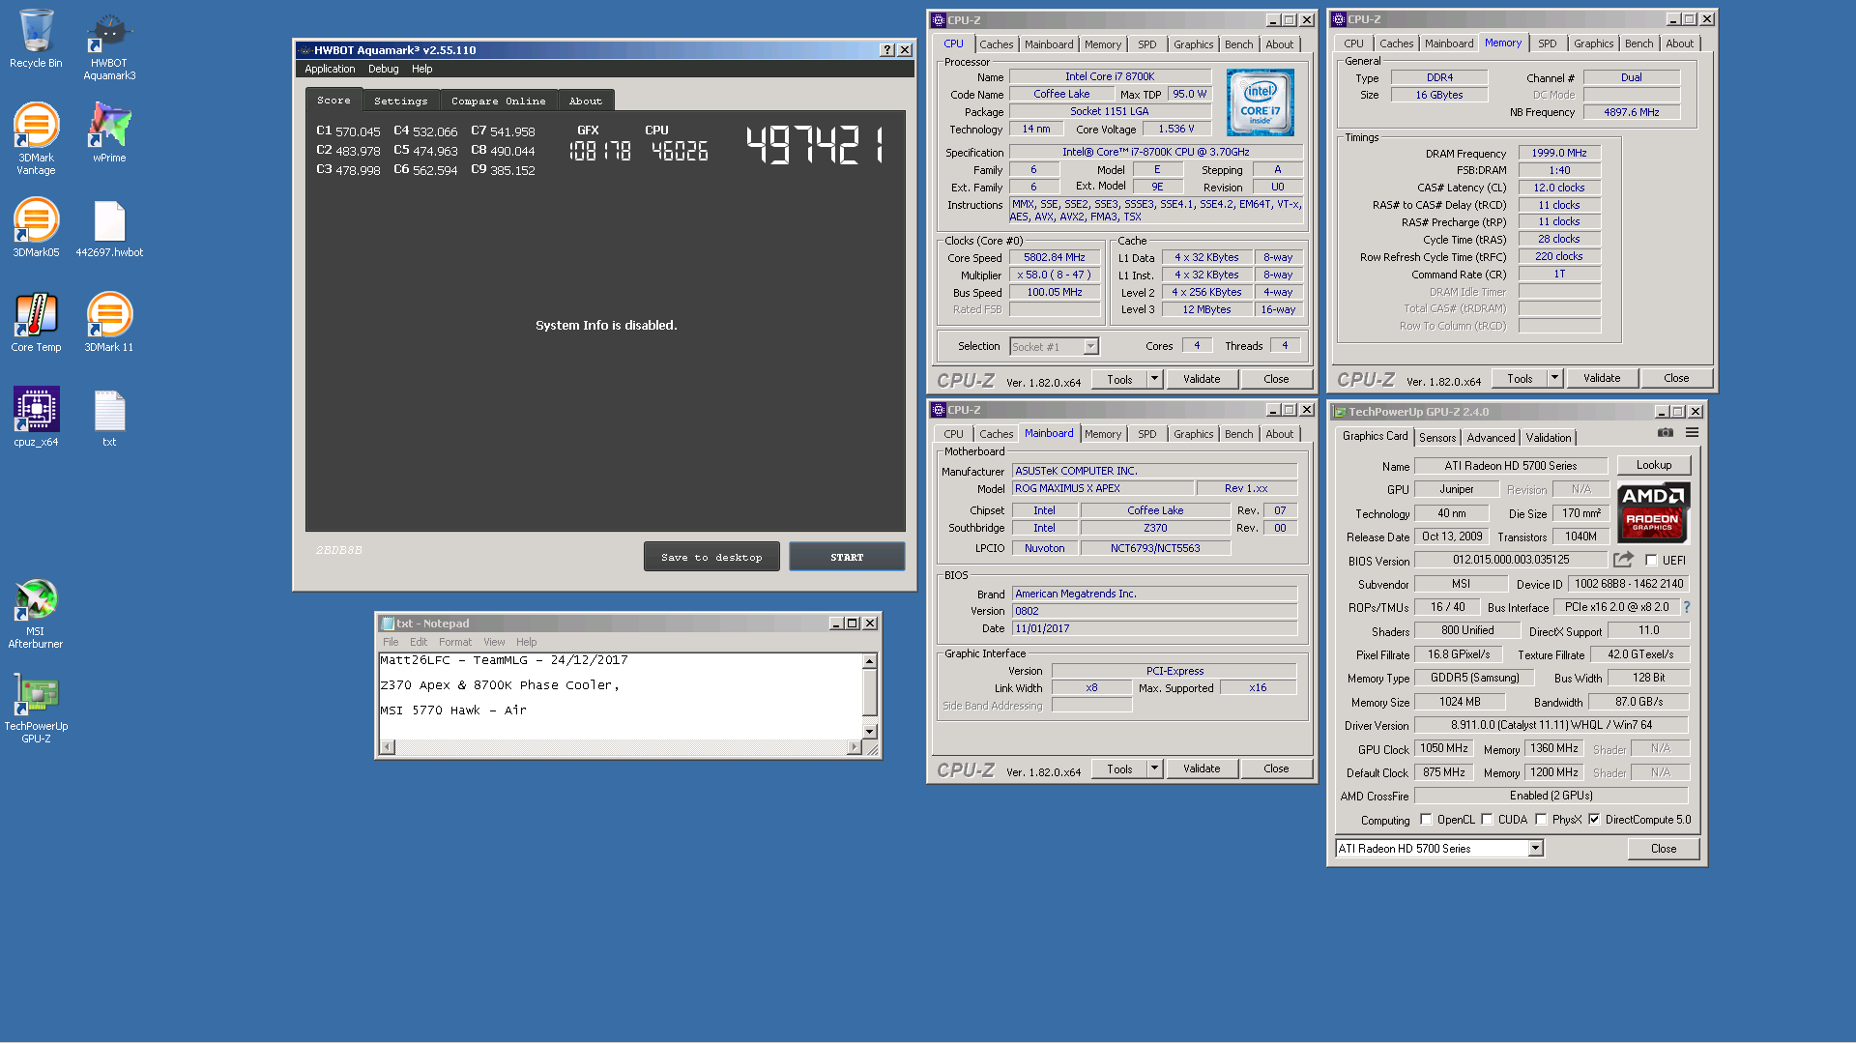Expand Tools dropdown arrow in CPU window
Image resolution: width=1856 pixels, height=1044 pixels.
click(x=1154, y=379)
